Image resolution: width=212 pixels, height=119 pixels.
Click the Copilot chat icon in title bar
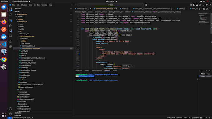[x=146, y=5]
